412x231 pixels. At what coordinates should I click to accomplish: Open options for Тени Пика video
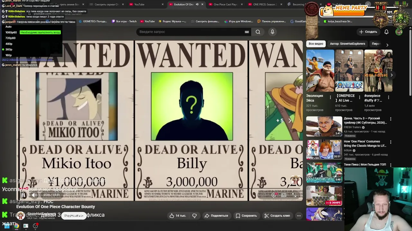pos(391,165)
